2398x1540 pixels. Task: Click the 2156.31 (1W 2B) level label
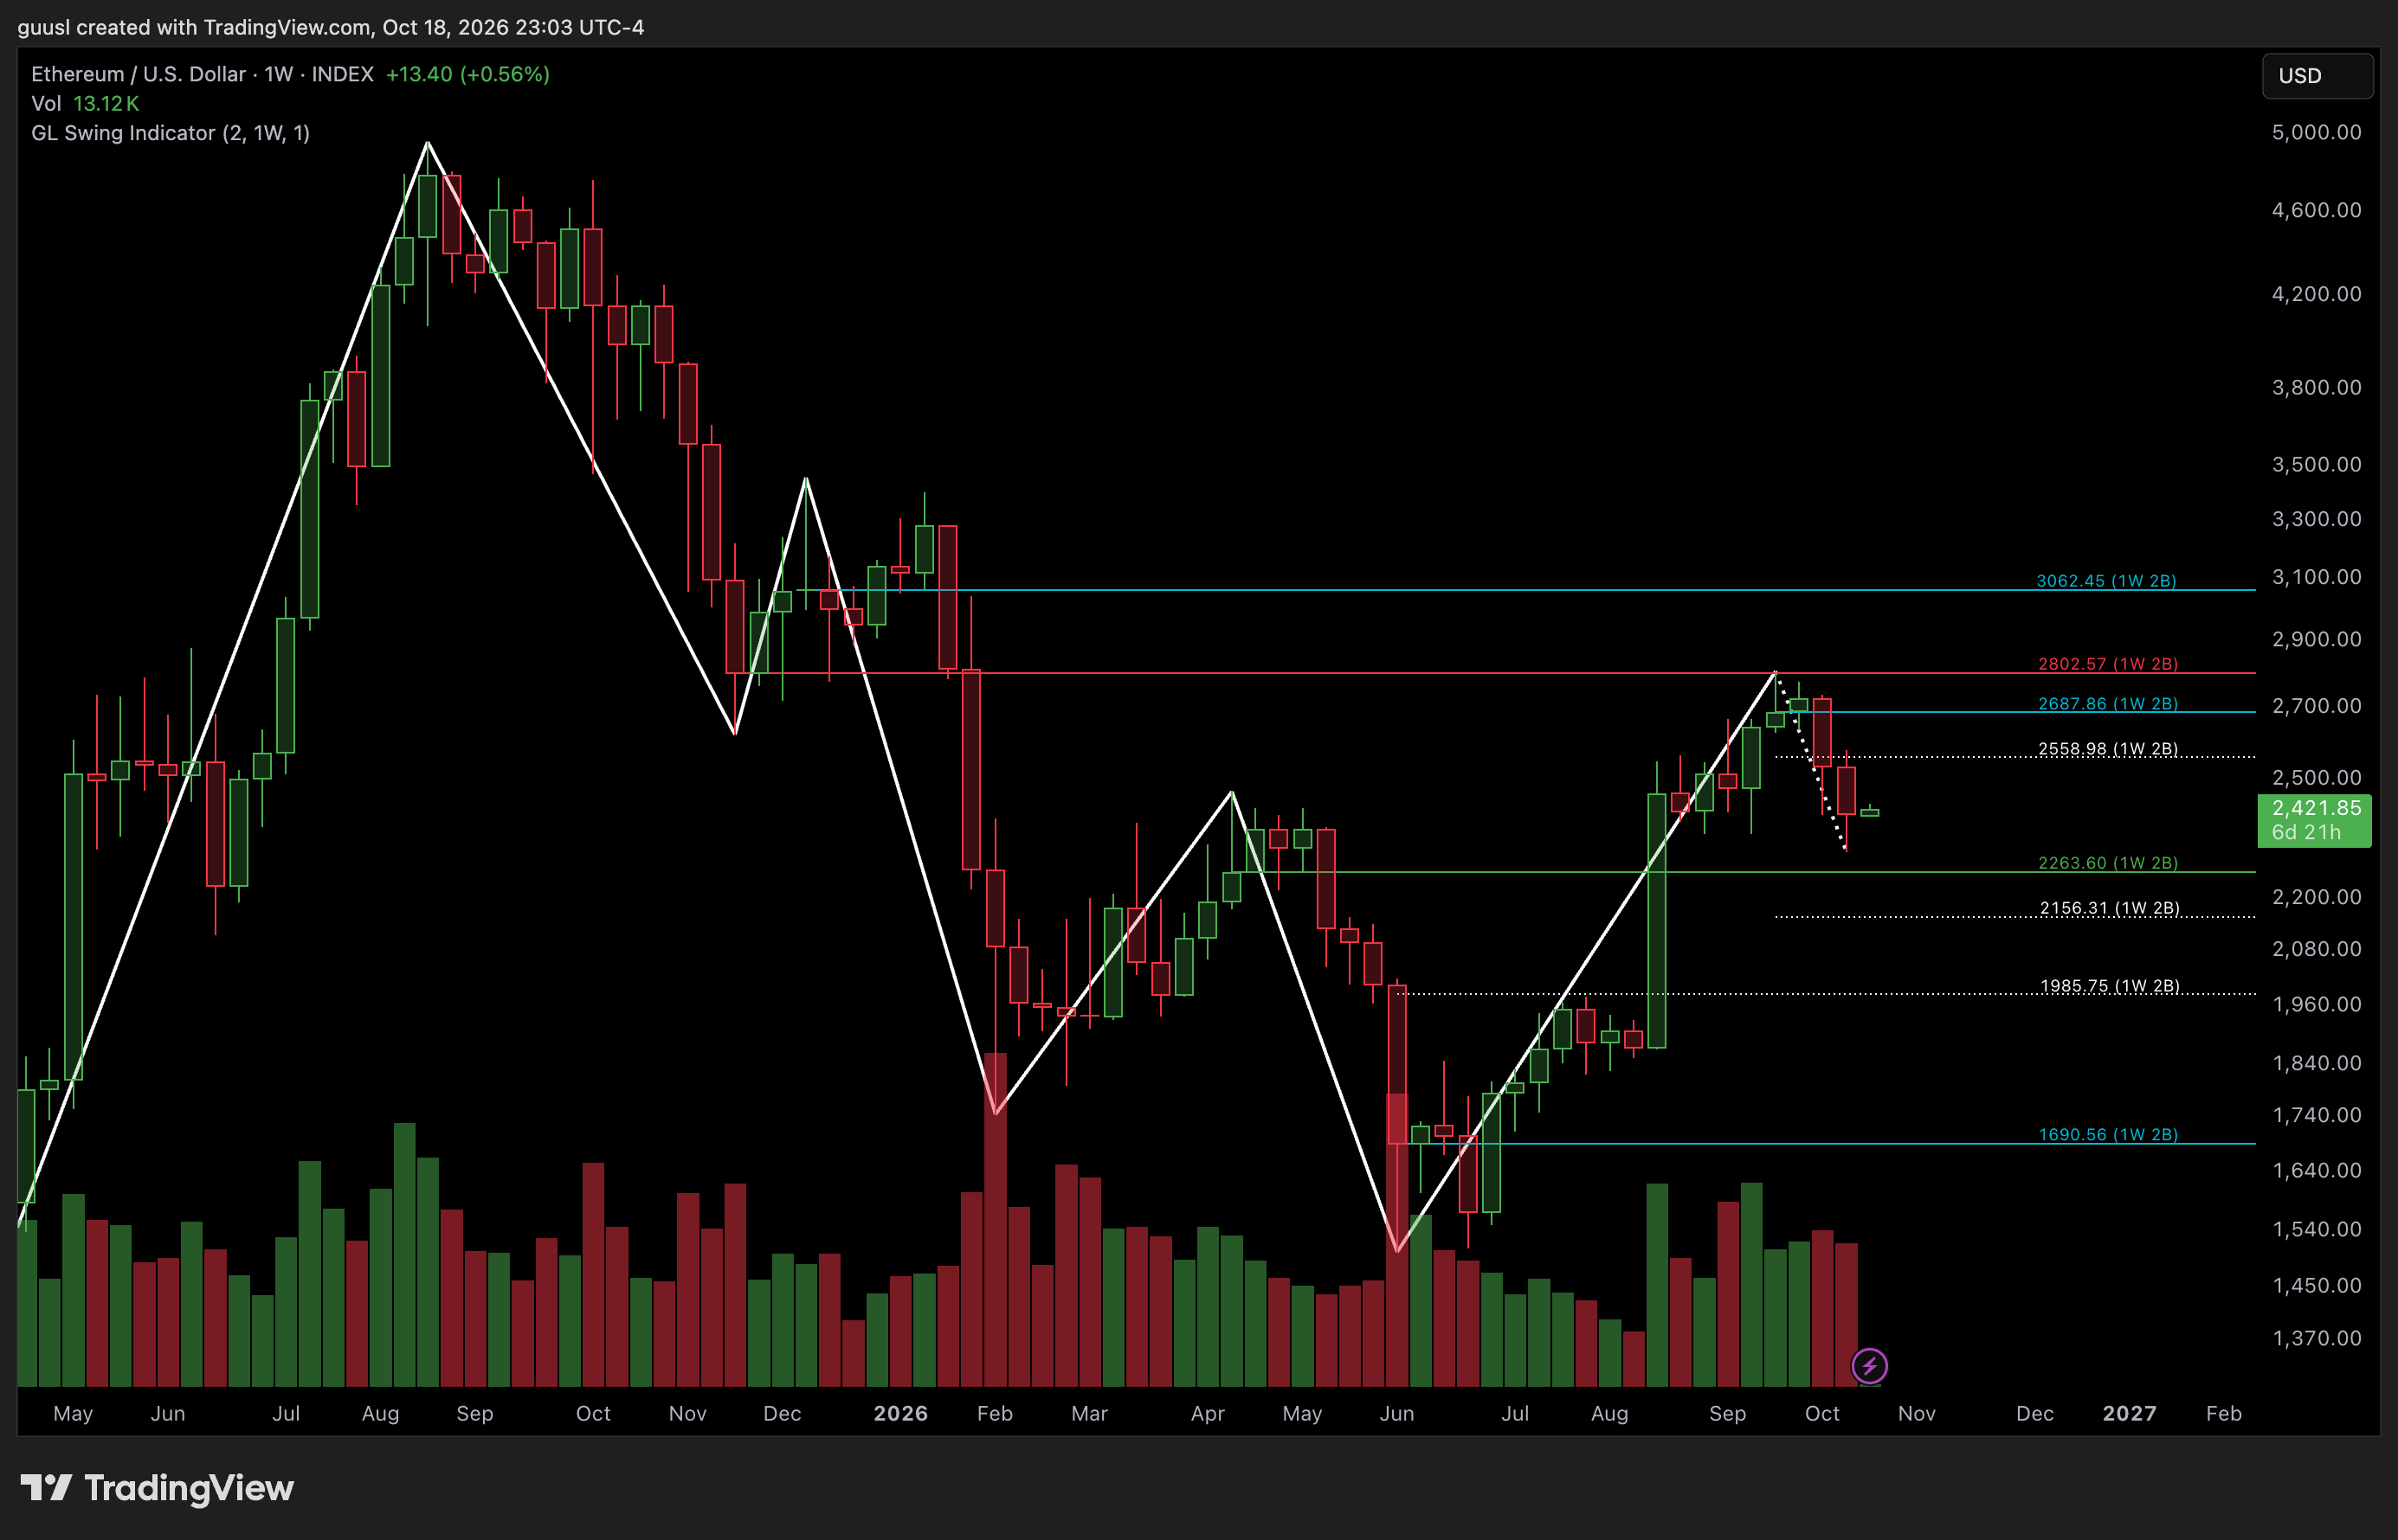coord(2110,908)
